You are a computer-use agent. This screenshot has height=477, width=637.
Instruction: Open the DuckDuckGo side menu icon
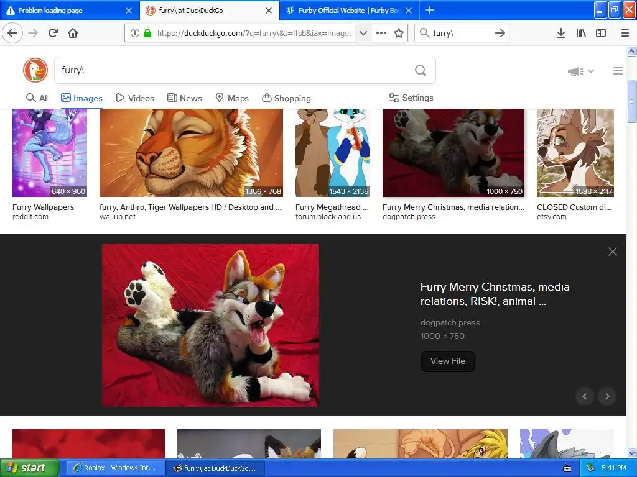(x=618, y=71)
